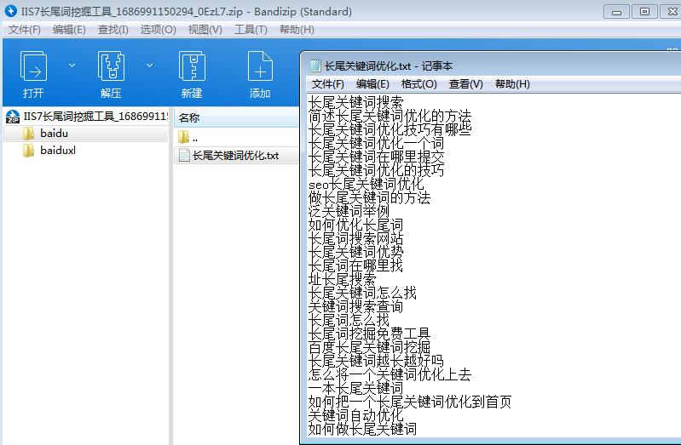Open the Bandizip 帮助(H) menu

point(297,30)
